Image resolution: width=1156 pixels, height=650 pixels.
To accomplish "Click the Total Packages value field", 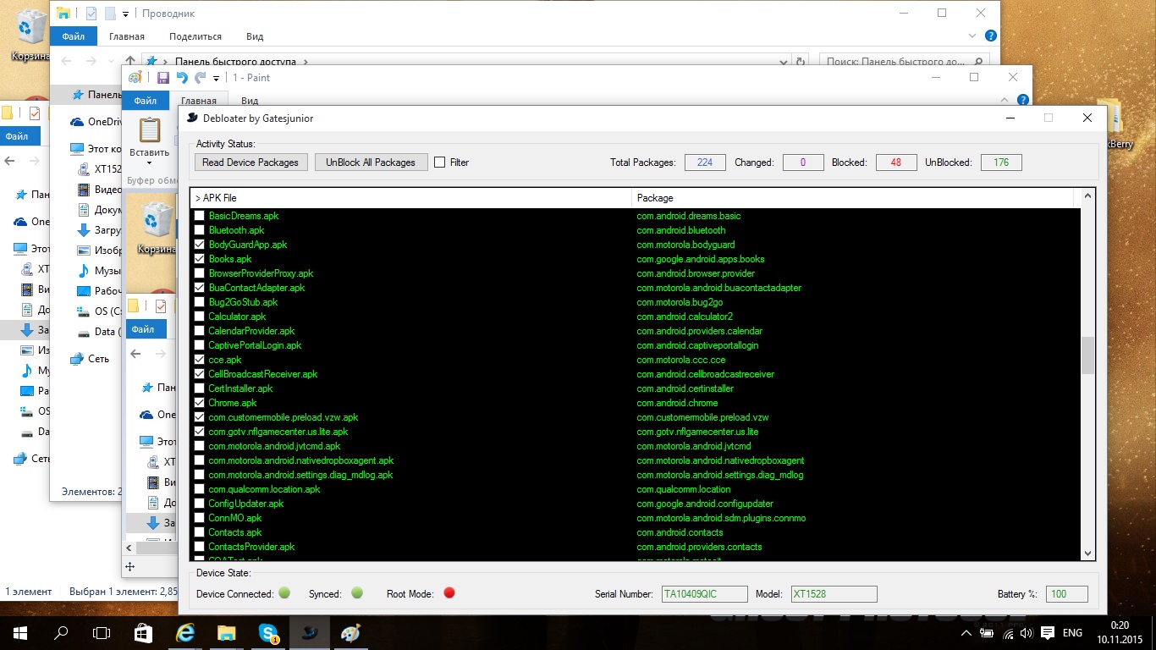I will click(x=705, y=162).
